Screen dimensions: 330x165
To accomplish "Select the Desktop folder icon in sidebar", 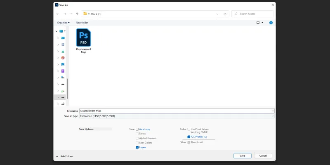I will coord(63,38).
